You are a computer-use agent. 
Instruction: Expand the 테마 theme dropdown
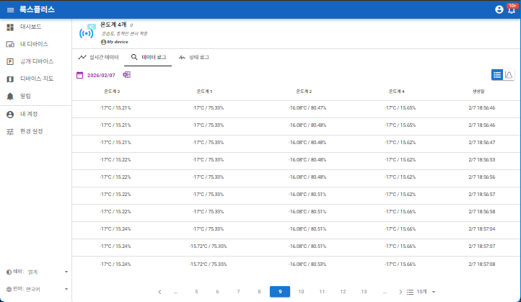coord(66,272)
